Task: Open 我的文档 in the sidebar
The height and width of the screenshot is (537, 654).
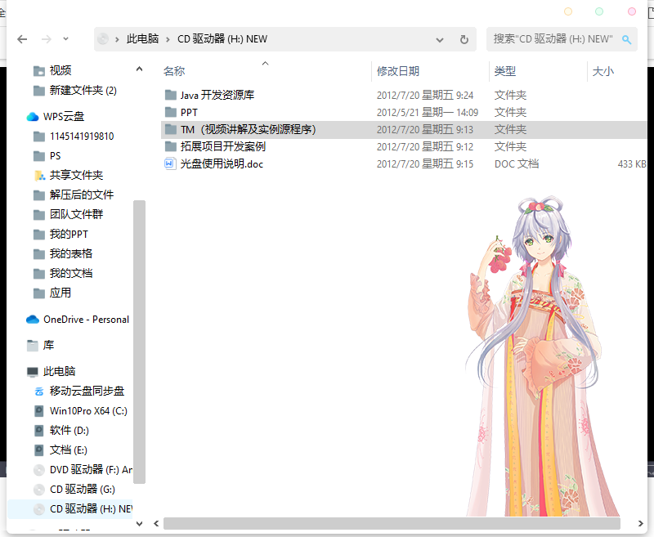Action: [x=71, y=273]
